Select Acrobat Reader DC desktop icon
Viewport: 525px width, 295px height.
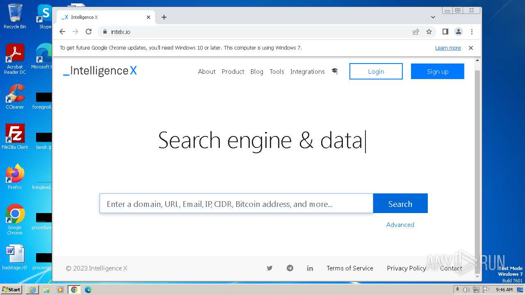(15, 59)
